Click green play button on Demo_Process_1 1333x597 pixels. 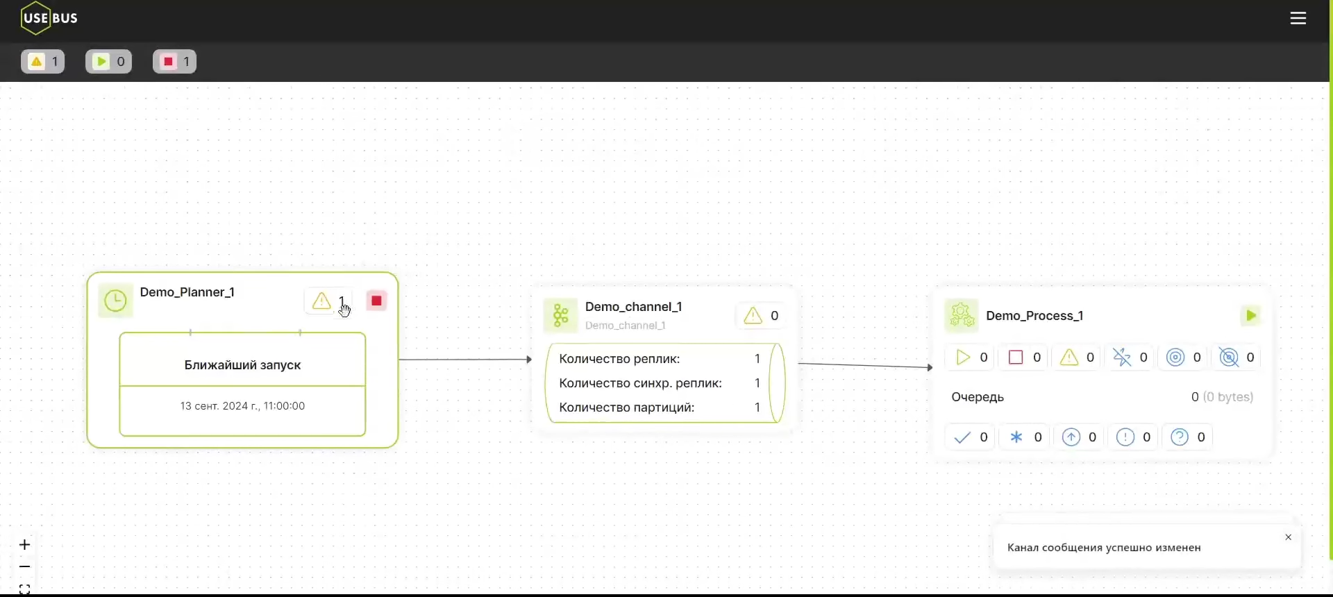(1251, 316)
